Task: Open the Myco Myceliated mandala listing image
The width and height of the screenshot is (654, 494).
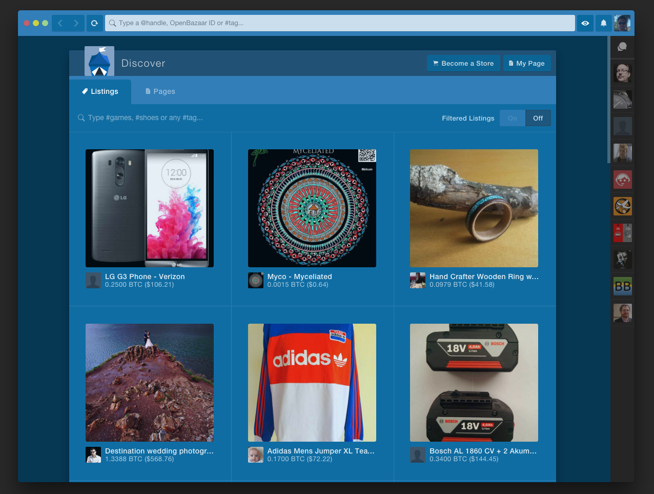Action: pyautogui.click(x=312, y=208)
